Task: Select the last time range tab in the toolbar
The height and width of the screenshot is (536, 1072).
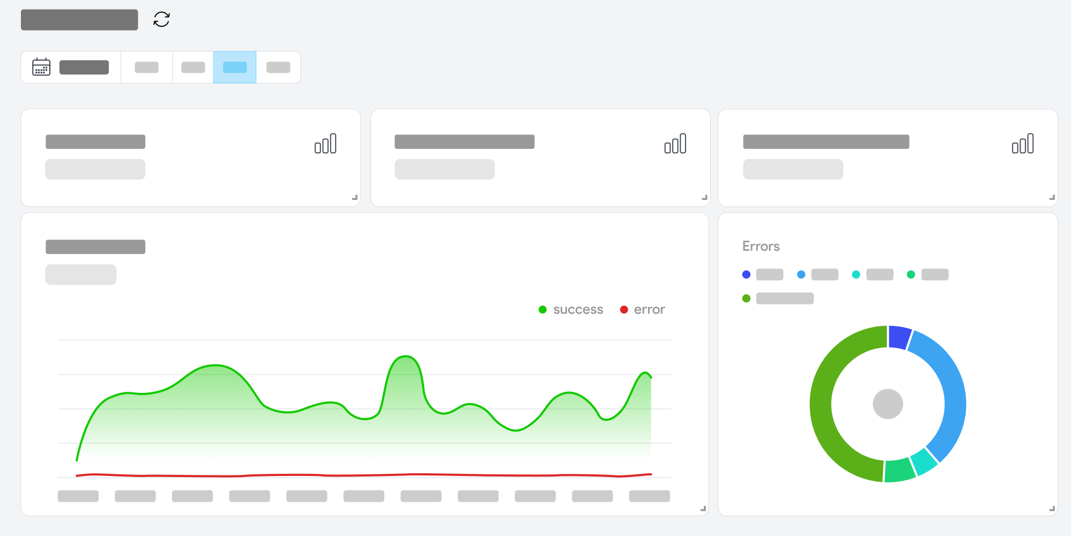Action: tap(278, 67)
